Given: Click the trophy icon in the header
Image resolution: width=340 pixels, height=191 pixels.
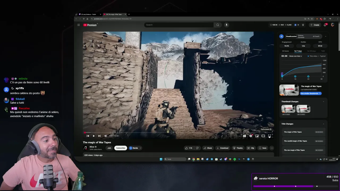Looking at the screenshot, I should [x=303, y=25].
